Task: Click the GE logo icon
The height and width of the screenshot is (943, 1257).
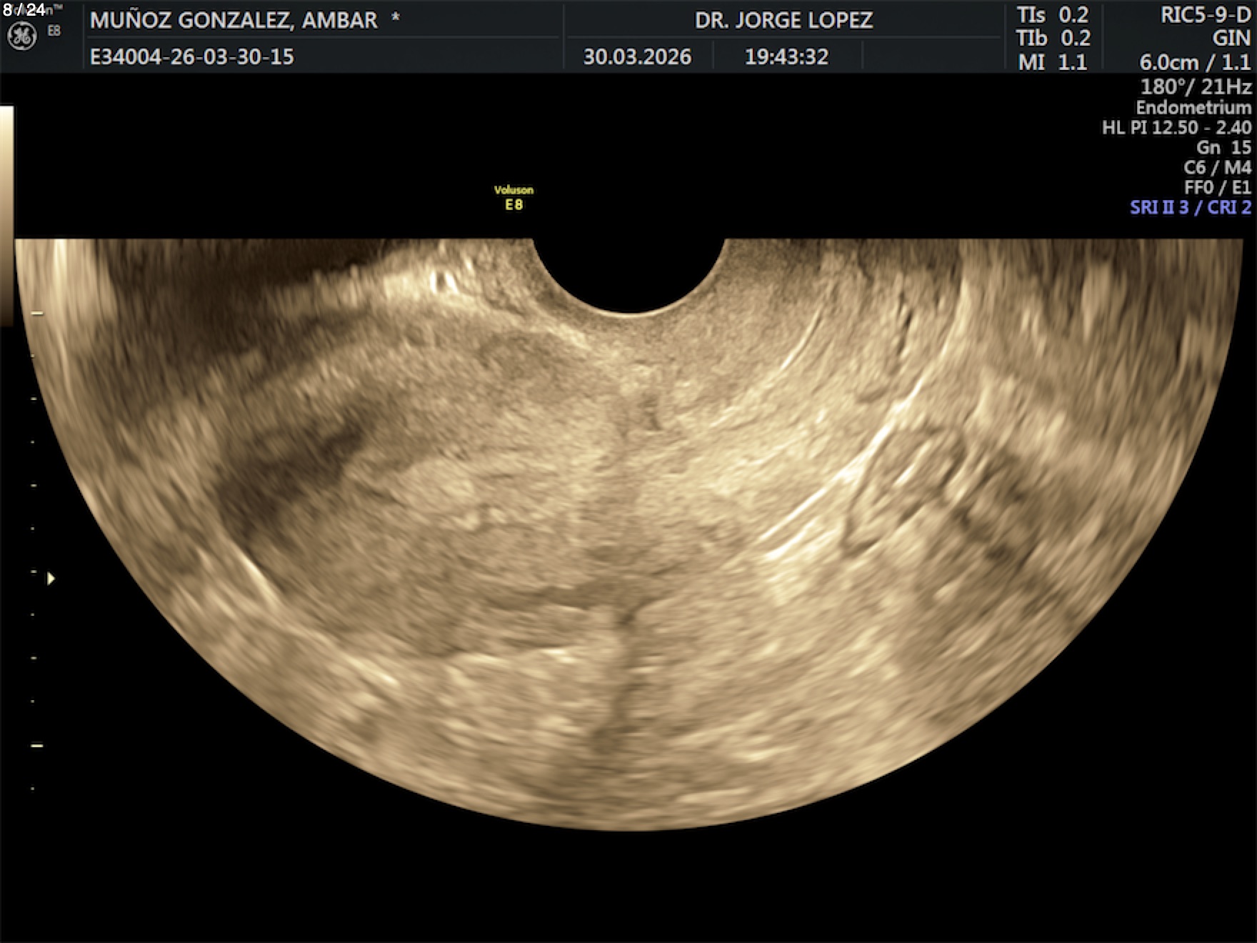Action: coord(21,36)
